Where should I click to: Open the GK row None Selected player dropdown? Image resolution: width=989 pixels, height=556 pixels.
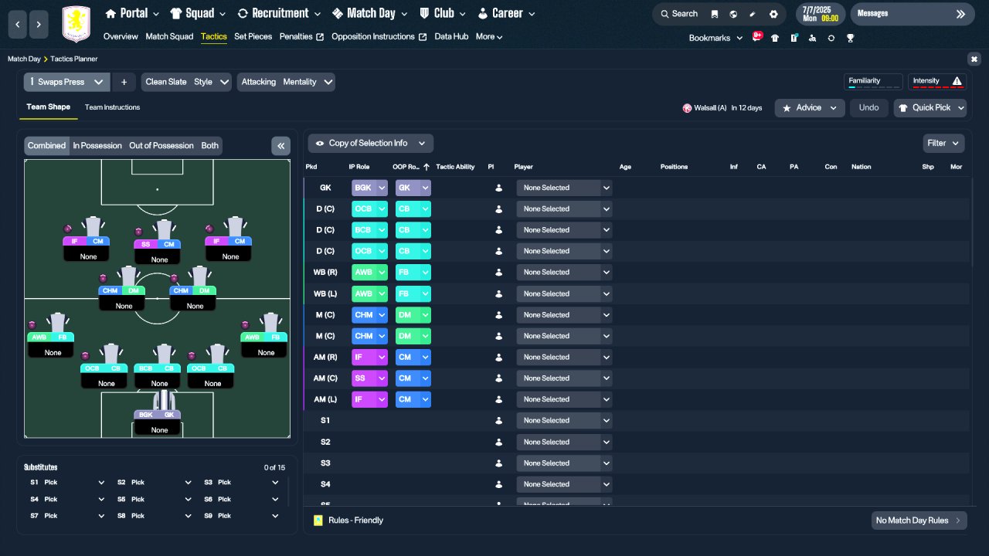(x=564, y=188)
